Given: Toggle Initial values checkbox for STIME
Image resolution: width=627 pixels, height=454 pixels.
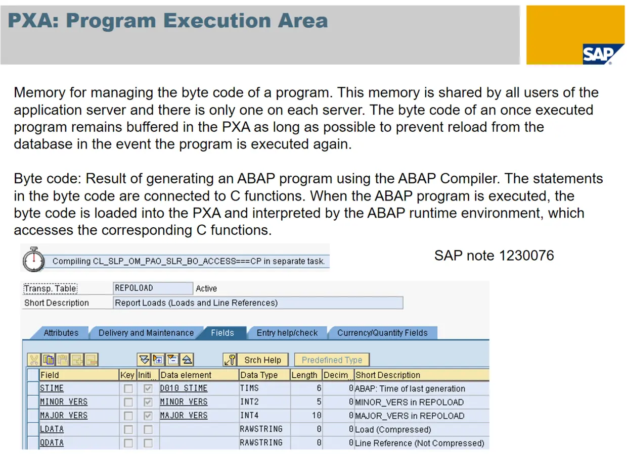Looking at the screenshot, I should click(x=148, y=389).
